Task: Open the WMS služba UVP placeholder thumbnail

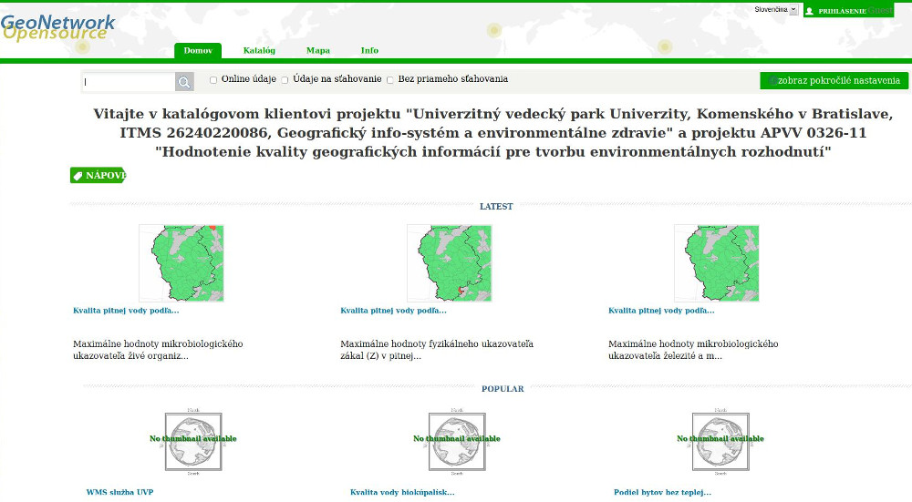Action: (192, 441)
